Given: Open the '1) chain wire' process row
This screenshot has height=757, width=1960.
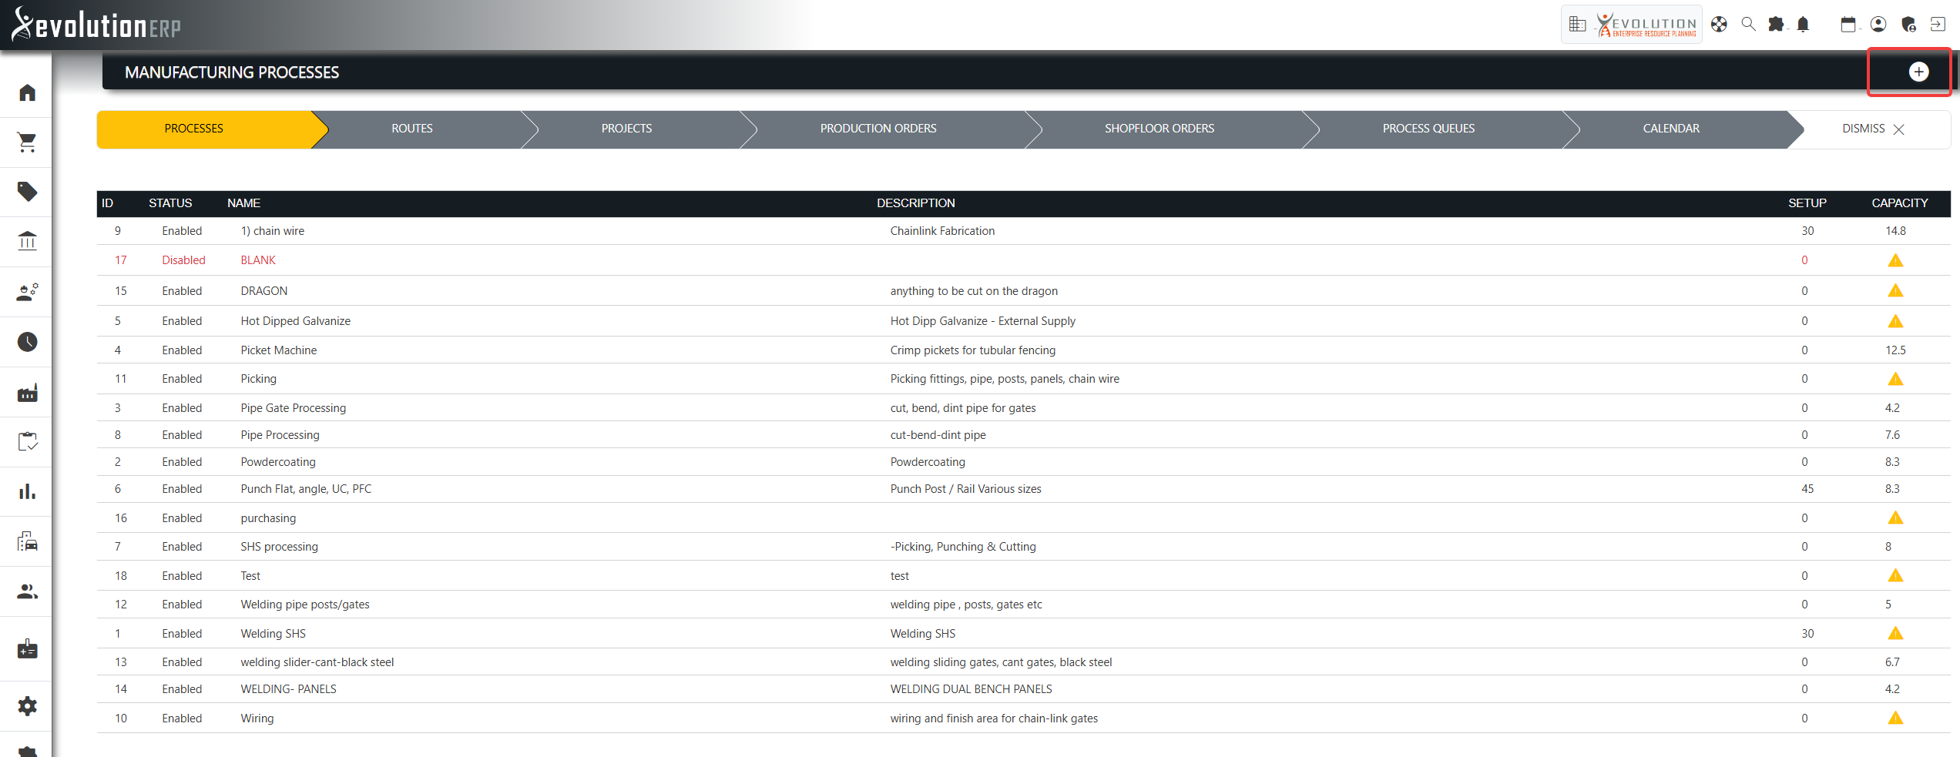Looking at the screenshot, I should (x=1023, y=231).
